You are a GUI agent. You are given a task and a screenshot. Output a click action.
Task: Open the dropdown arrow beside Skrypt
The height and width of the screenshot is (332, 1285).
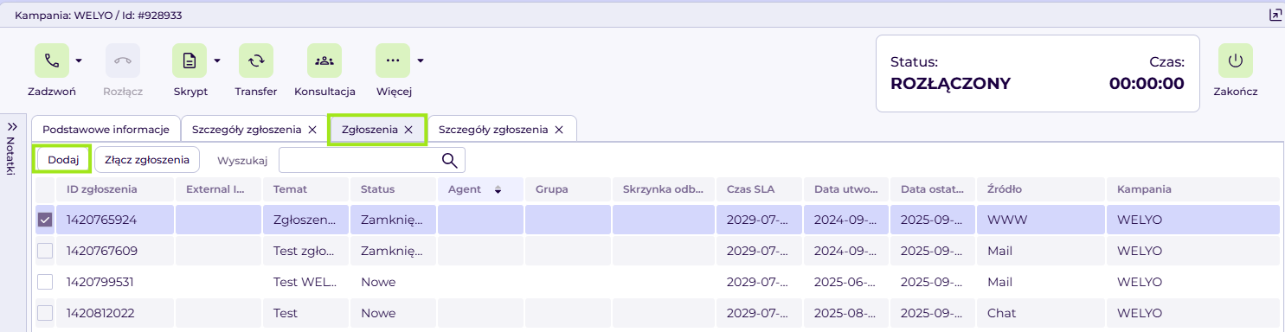tap(217, 61)
